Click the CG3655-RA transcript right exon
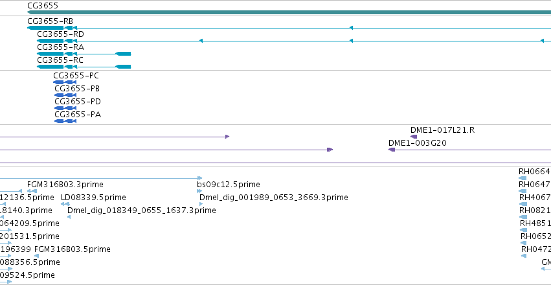Image resolution: width=551 pixels, height=285 pixels. [123, 54]
